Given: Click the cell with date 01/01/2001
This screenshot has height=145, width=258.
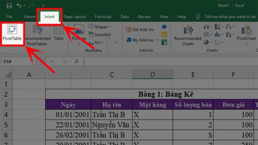Looking at the screenshot, I should point(68,115).
